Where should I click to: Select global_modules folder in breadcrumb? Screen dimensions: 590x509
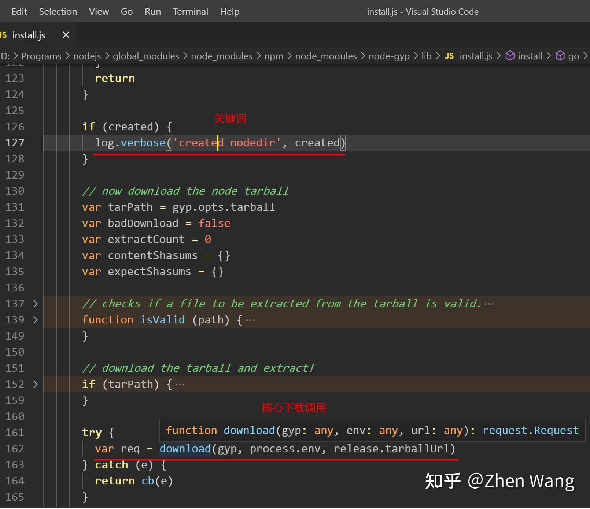(x=145, y=56)
